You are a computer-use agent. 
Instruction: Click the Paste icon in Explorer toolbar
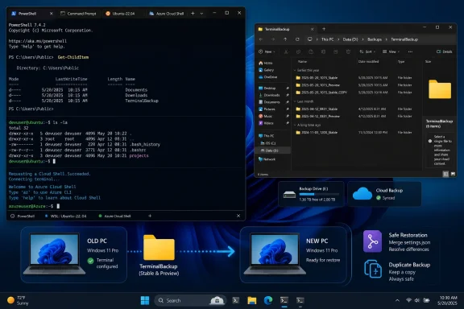pyautogui.click(x=311, y=51)
